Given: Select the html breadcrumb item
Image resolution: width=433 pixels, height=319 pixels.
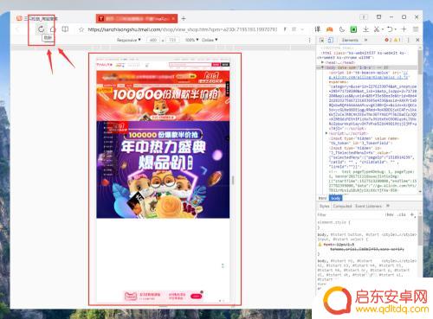Looking at the screenshot, I should tap(322, 198).
